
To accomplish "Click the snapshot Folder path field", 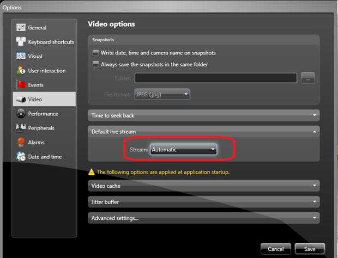I will (216, 78).
